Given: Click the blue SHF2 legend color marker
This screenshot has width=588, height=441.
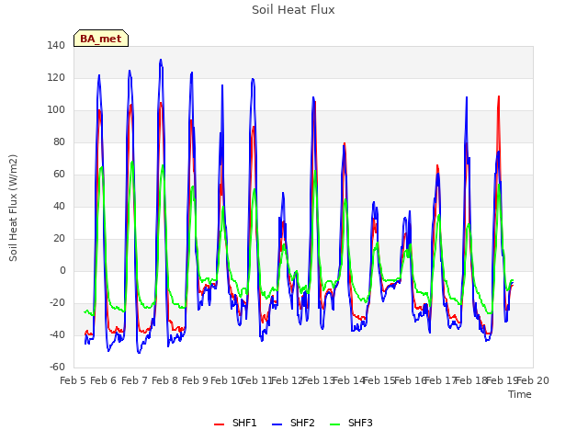Looking at the screenshot, I should click(x=277, y=424).
